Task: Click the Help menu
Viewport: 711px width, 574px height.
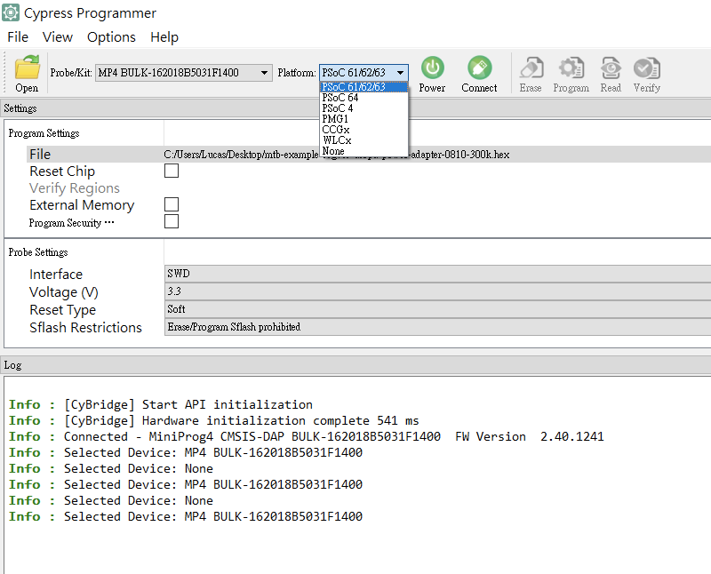Action: click(164, 37)
